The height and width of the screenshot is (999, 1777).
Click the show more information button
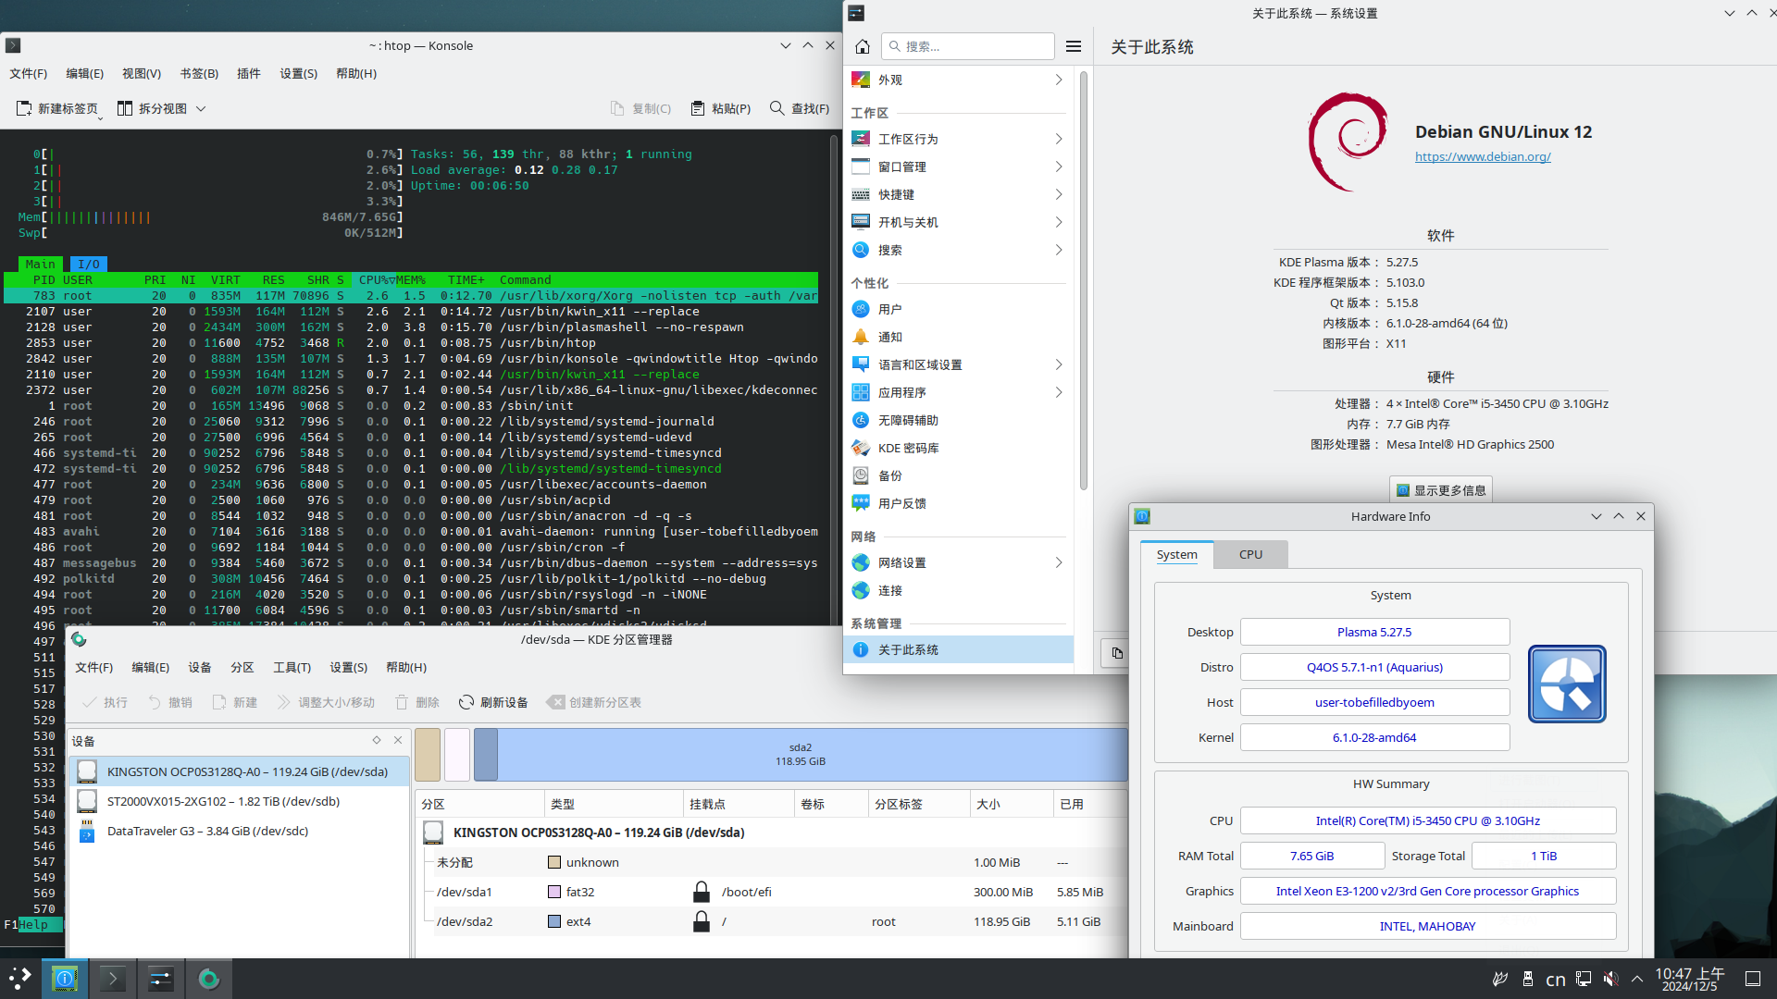pyautogui.click(x=1441, y=490)
